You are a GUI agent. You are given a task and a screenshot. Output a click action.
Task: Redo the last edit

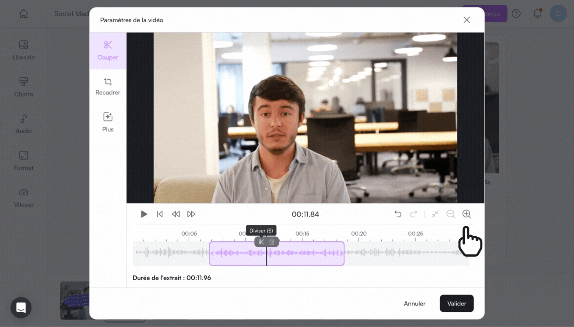414,214
